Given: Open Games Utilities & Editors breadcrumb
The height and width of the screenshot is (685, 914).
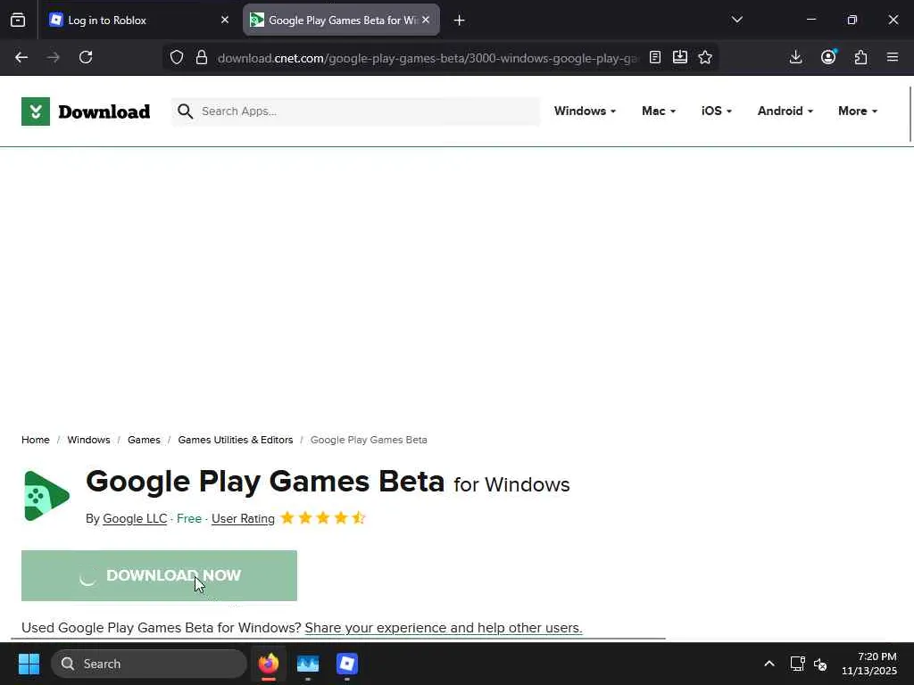Looking at the screenshot, I should click(x=236, y=440).
